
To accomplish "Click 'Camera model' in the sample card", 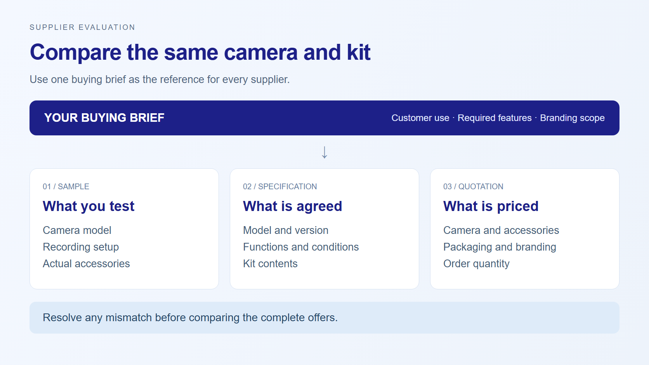I will pos(77,230).
